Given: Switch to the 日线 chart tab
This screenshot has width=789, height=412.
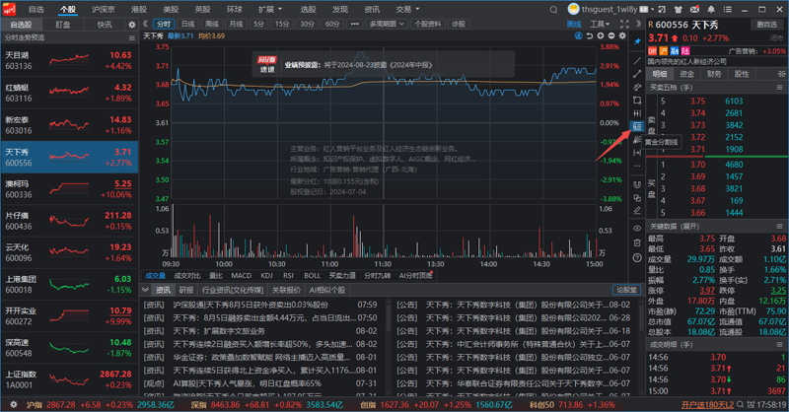Looking at the screenshot, I should coord(187,23).
